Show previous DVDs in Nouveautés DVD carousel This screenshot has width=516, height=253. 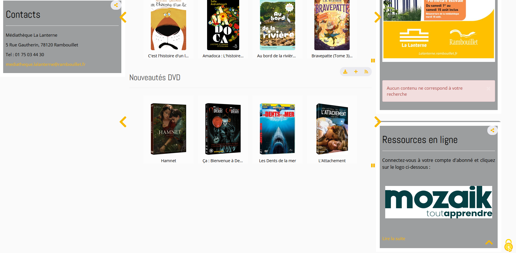pyautogui.click(x=123, y=122)
